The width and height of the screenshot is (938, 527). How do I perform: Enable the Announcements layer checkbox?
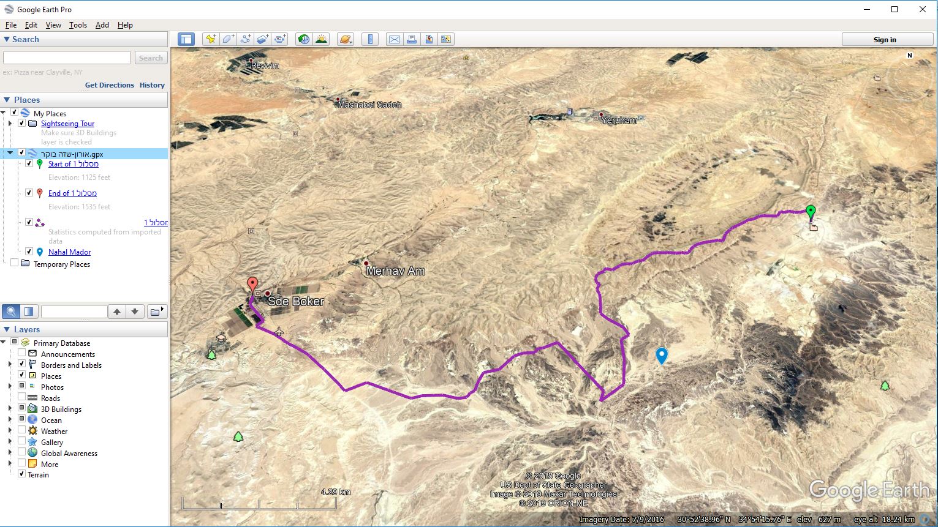point(21,354)
